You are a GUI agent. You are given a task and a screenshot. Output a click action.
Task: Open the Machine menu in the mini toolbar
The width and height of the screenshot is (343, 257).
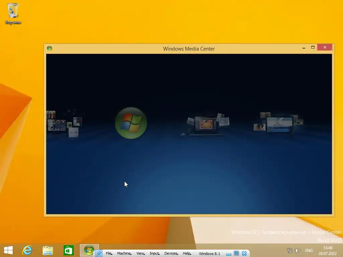124,254
